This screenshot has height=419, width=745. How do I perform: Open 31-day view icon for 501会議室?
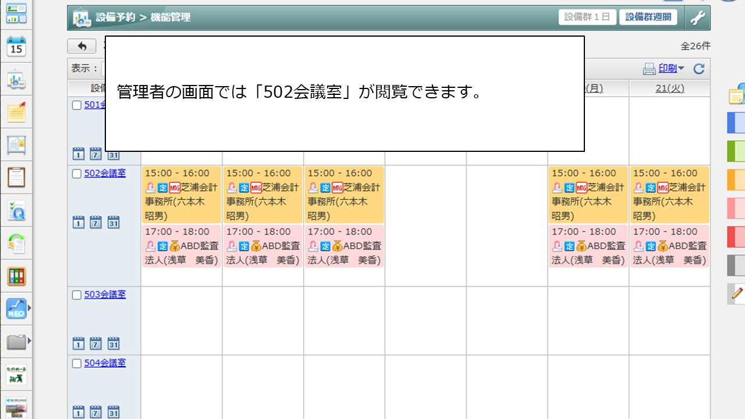tap(113, 154)
